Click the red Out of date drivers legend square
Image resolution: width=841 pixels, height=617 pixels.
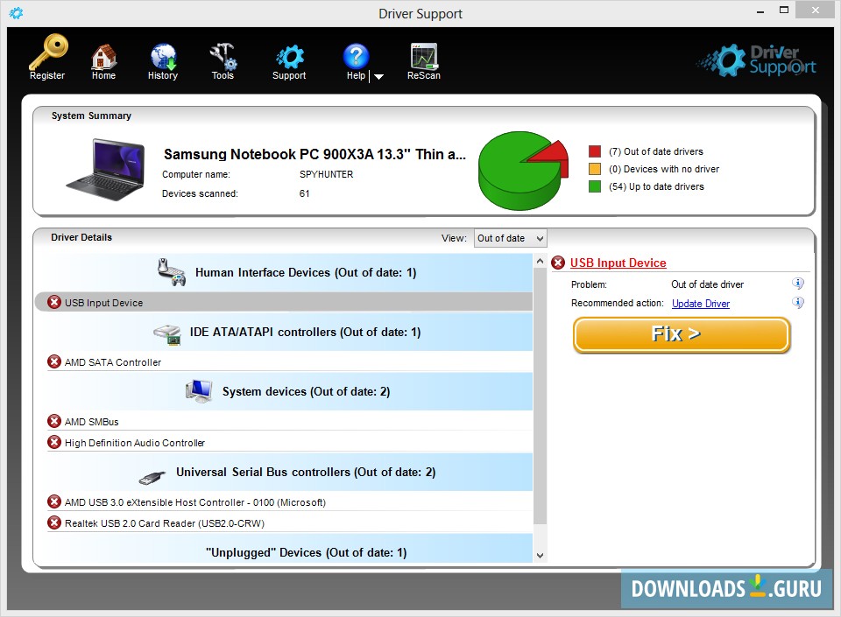[x=594, y=151]
